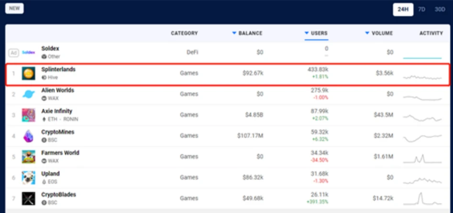Open the Upland dapp link

tap(51, 173)
